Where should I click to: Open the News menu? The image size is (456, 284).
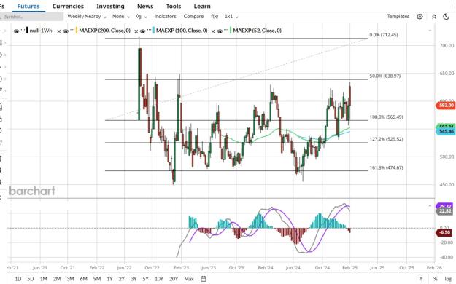coord(145,6)
